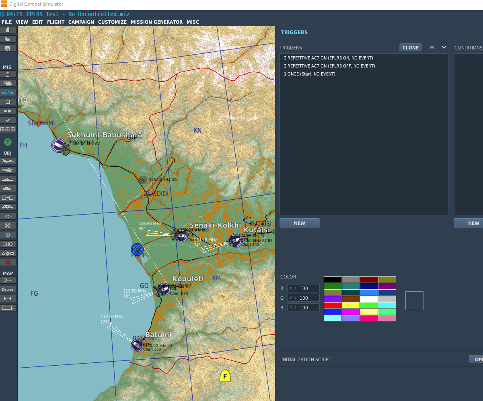Viewport: 483px width, 401px height.
Task: Click NEW below the triggers list
Action: (300, 223)
